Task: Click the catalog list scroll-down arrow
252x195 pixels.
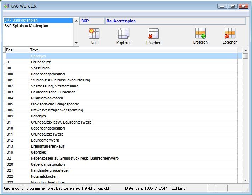Action: pos(76,43)
